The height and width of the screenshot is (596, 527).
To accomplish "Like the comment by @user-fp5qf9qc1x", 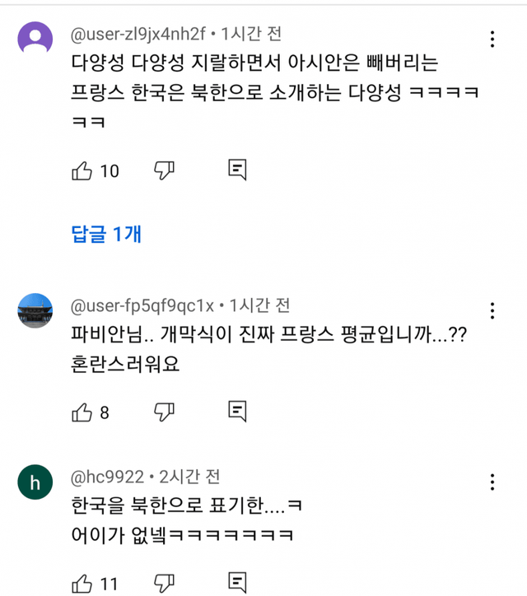I will click(x=82, y=412).
